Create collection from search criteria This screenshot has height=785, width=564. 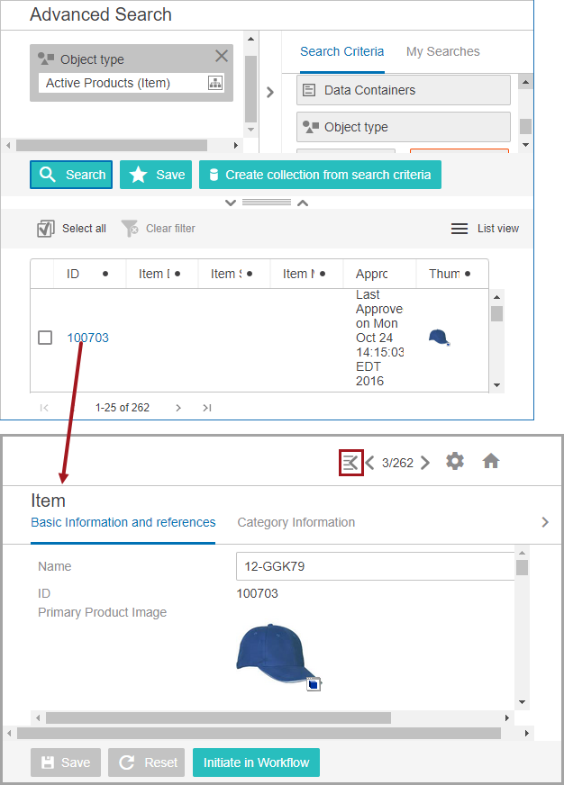320,175
